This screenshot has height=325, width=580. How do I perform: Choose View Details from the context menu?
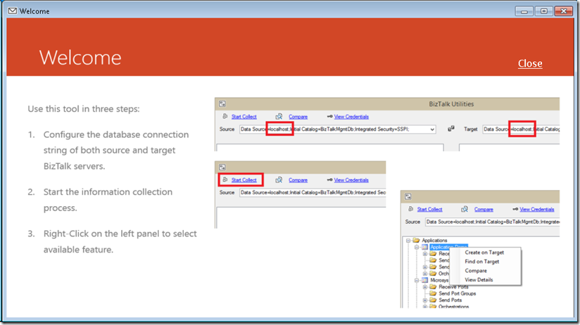484,280
